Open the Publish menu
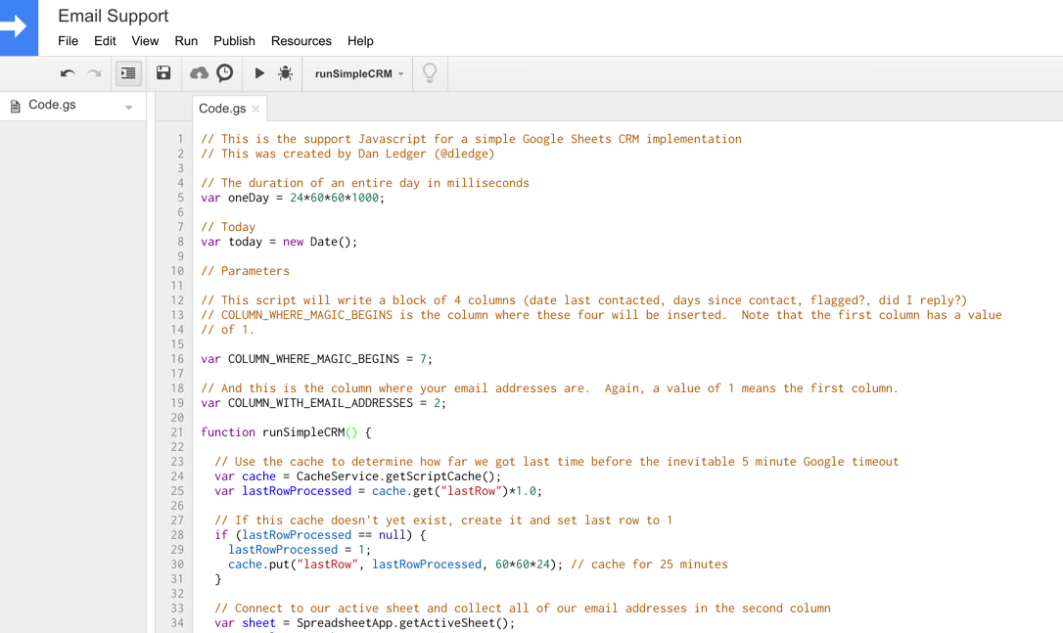 pyautogui.click(x=234, y=41)
